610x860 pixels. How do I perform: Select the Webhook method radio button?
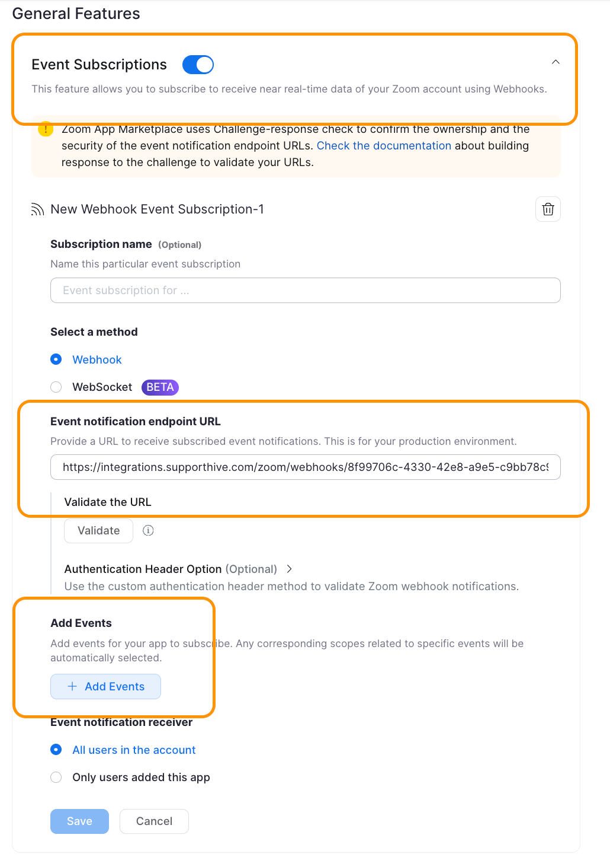pyautogui.click(x=56, y=359)
